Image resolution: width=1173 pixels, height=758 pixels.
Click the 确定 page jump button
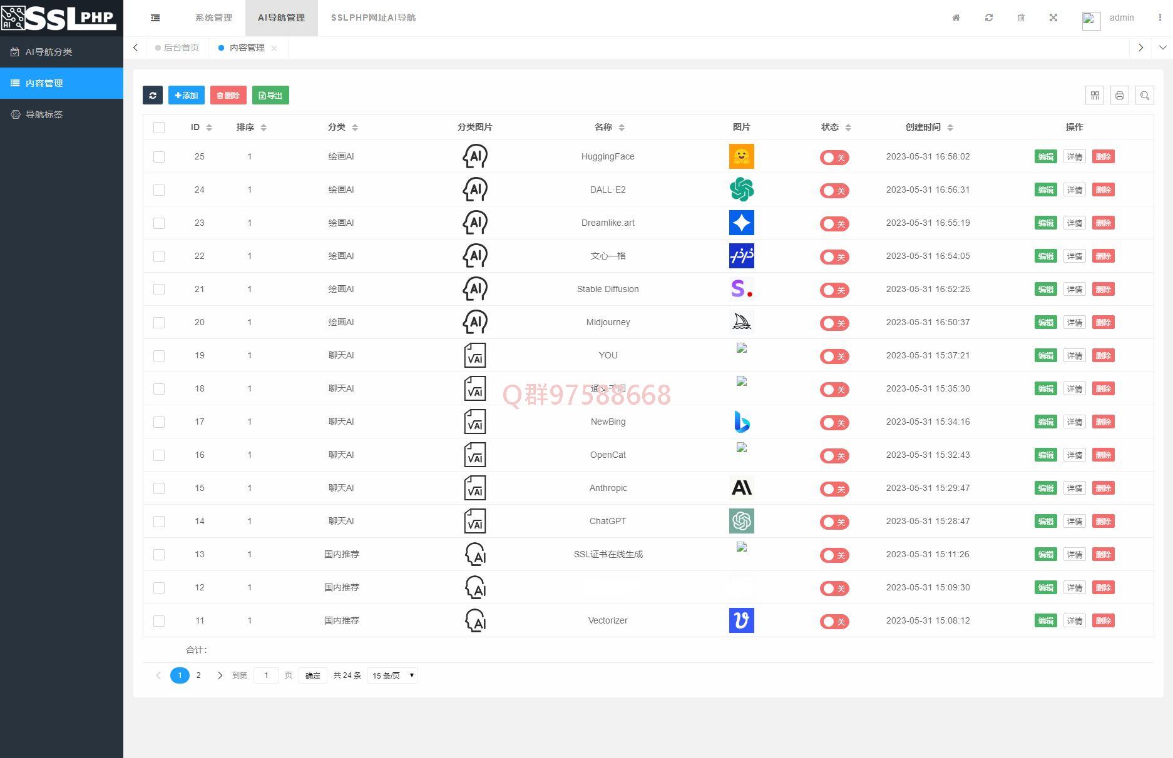tap(313, 675)
